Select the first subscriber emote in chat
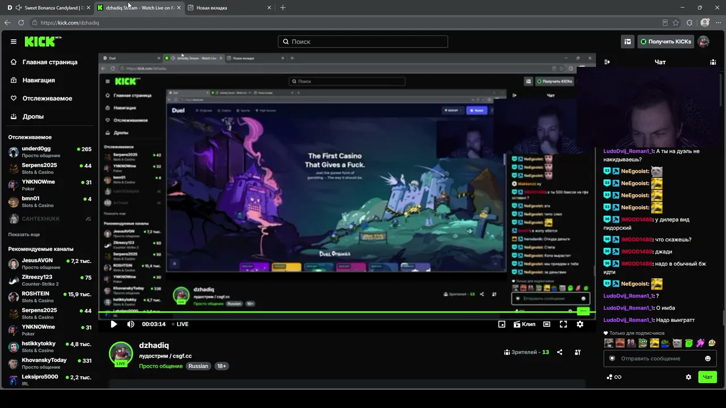 click(x=609, y=343)
